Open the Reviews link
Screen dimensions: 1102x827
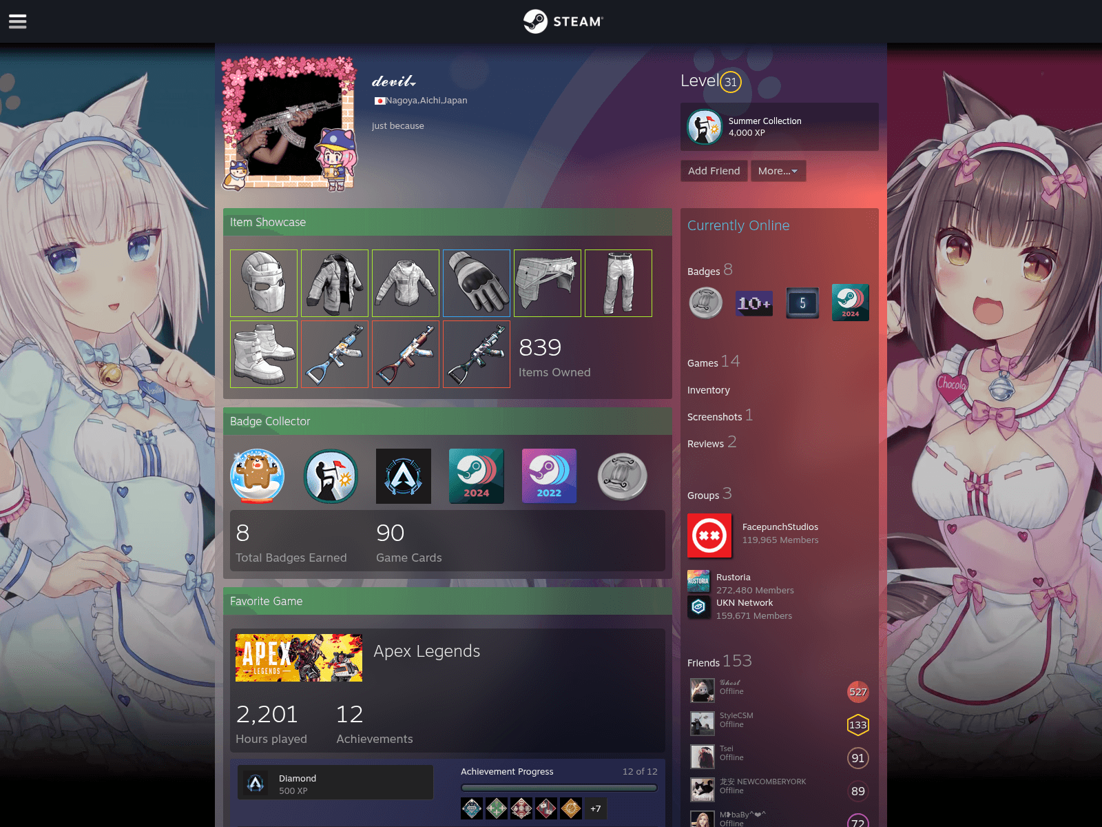pyautogui.click(x=712, y=442)
